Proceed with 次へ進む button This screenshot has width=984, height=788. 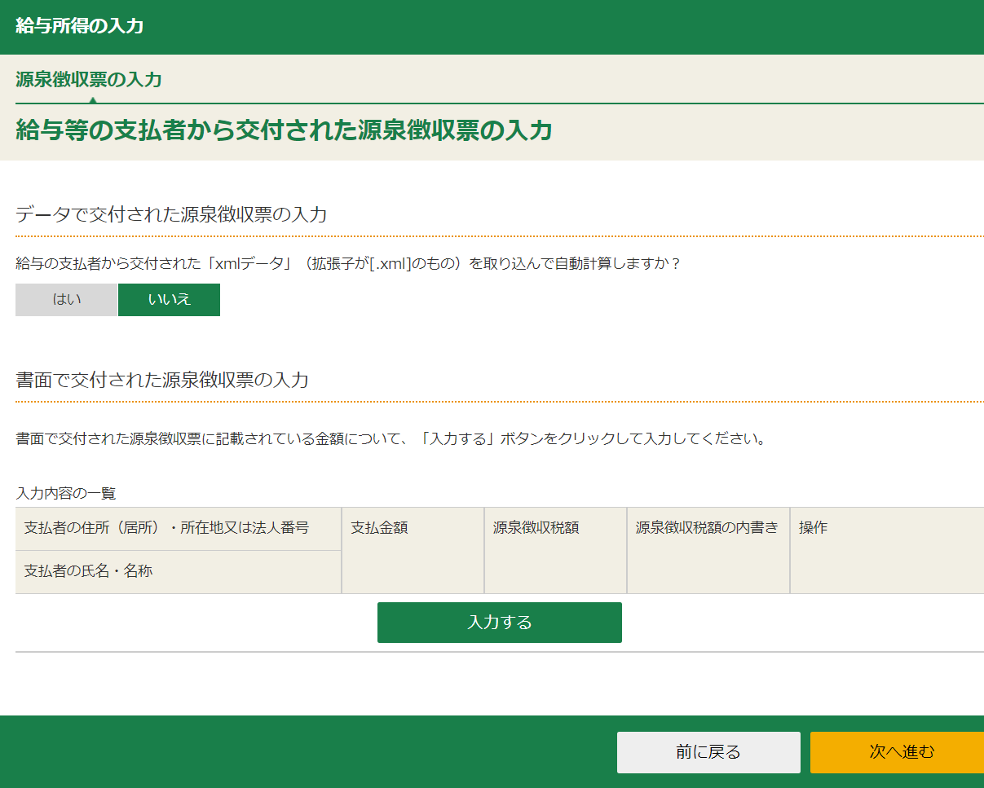(897, 752)
